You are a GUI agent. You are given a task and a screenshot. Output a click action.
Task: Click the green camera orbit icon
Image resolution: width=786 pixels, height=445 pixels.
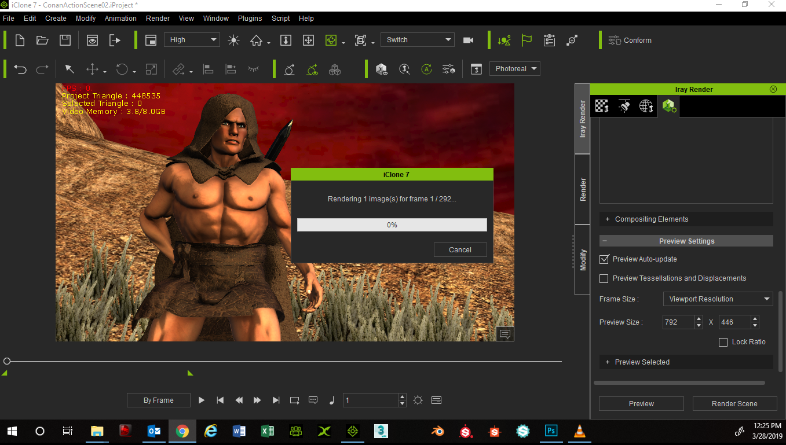click(x=331, y=40)
